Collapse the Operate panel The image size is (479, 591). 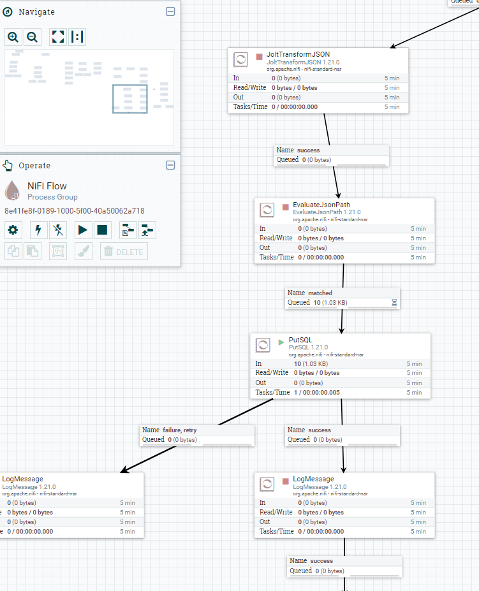coord(170,165)
